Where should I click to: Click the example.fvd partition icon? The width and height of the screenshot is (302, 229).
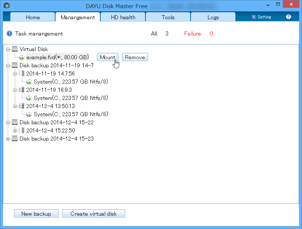click(22, 57)
